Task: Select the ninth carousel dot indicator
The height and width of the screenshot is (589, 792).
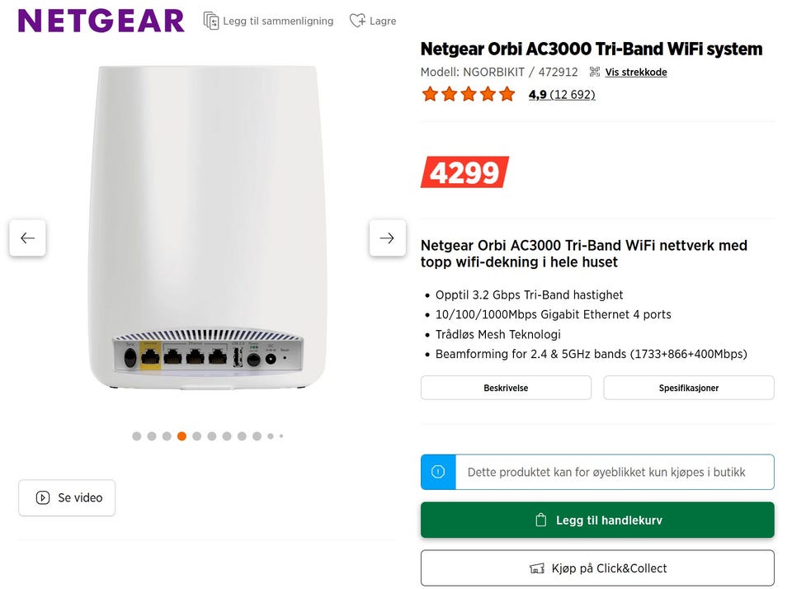Action: tap(257, 436)
